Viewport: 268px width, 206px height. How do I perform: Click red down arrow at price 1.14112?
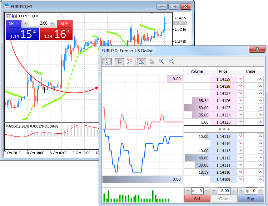[x=240, y=158]
